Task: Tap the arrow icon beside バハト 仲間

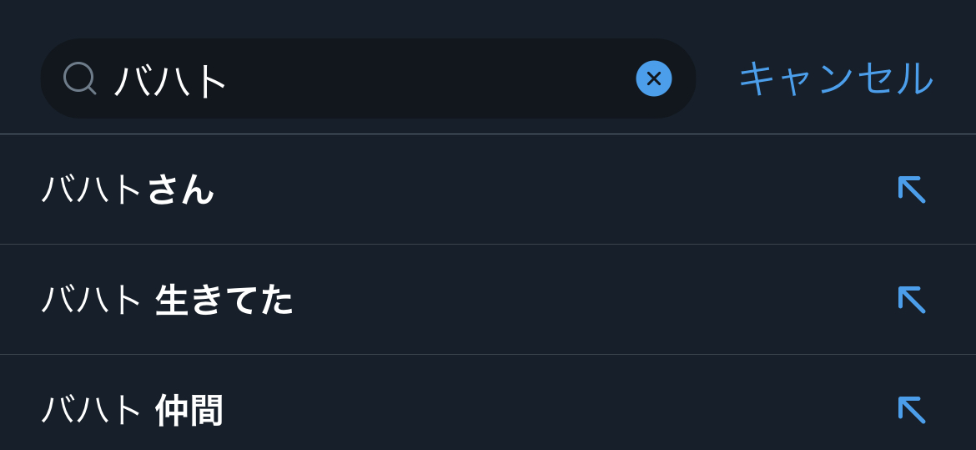Action: 911,409
